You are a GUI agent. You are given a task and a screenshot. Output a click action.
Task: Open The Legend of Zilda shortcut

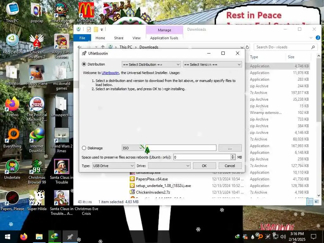point(61,15)
